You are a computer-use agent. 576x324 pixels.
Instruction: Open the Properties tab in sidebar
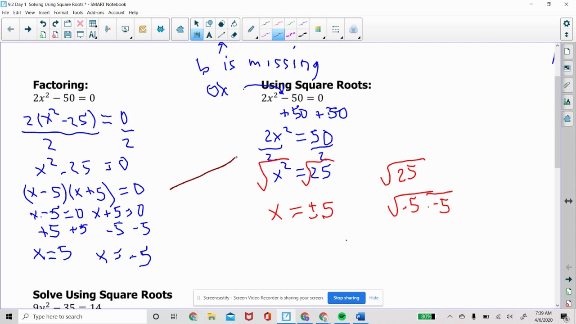(567, 102)
